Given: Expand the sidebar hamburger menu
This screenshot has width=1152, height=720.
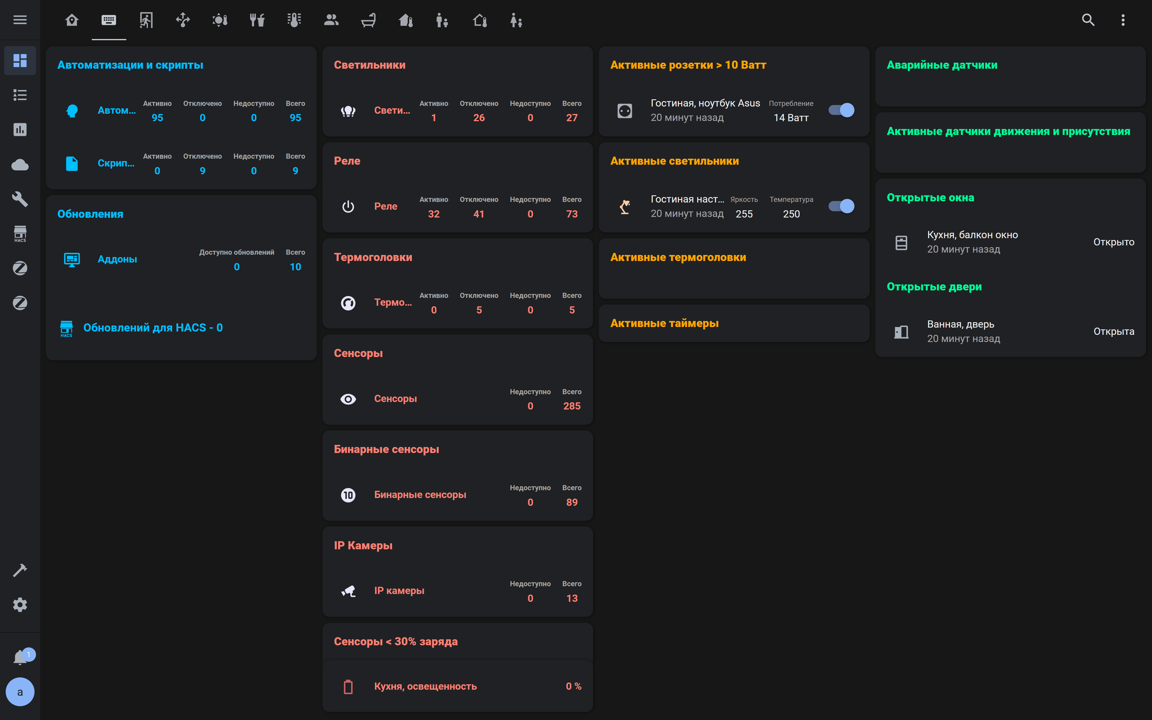Looking at the screenshot, I should (20, 20).
